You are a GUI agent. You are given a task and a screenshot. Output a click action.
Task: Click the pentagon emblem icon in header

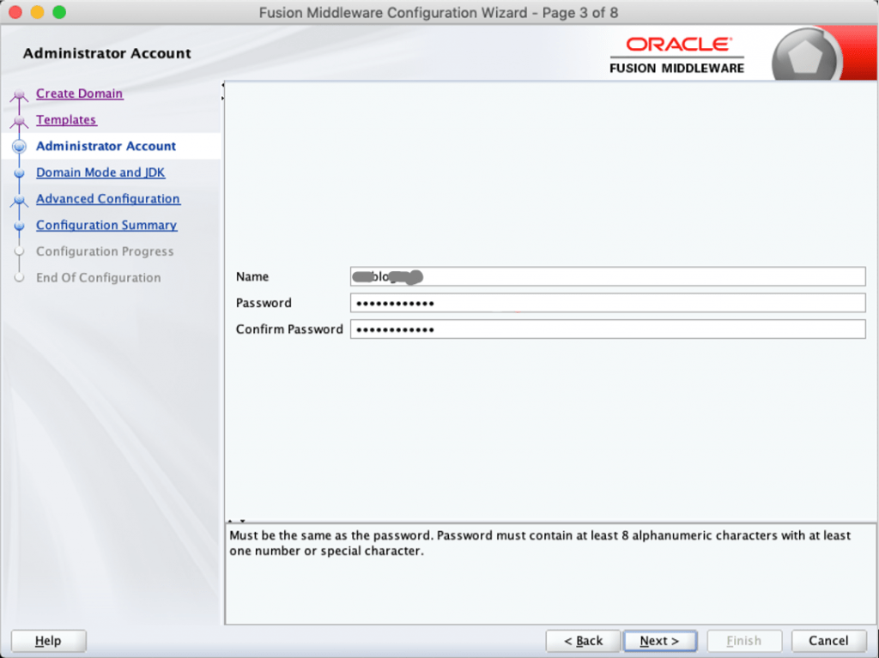pos(805,57)
